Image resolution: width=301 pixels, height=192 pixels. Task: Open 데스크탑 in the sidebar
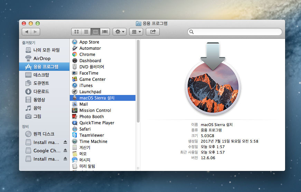[x=44, y=75]
